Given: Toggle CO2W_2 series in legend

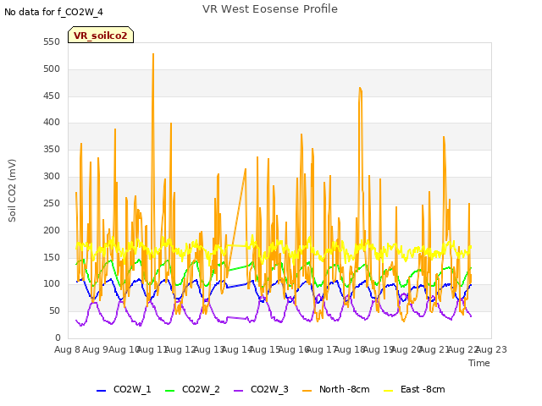Looking at the screenshot, I should pyautogui.click(x=192, y=389).
